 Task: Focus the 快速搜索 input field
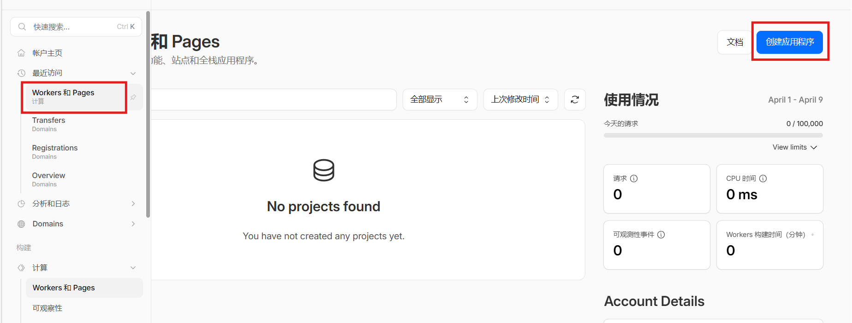tap(76, 27)
